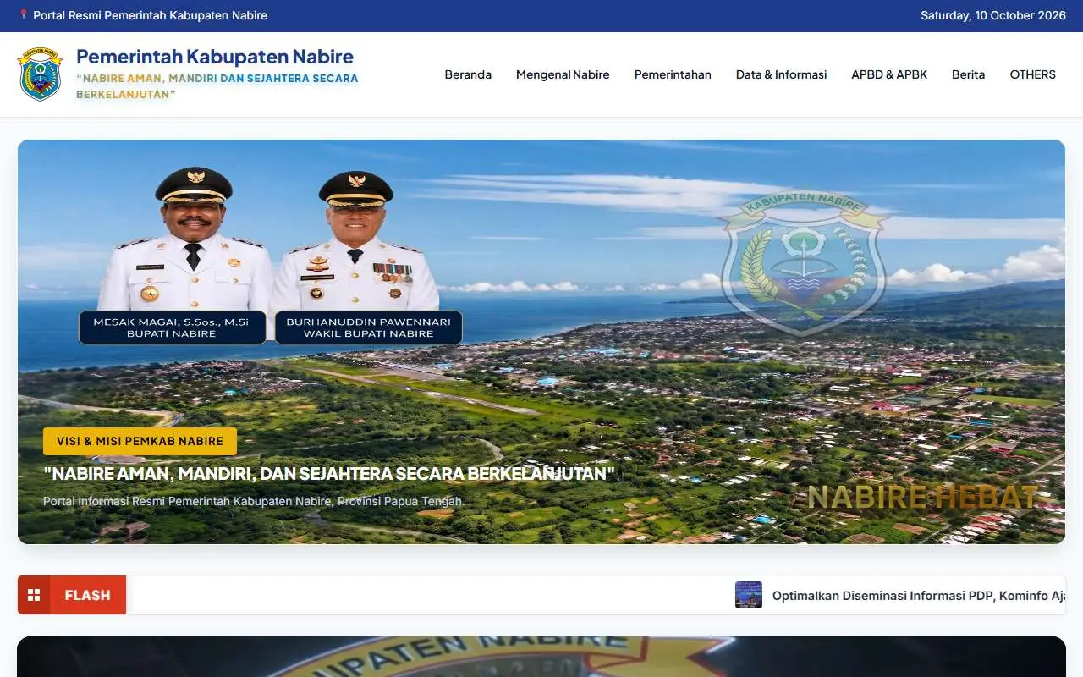Open the Pemerintahan menu
1083x677 pixels.
point(673,74)
